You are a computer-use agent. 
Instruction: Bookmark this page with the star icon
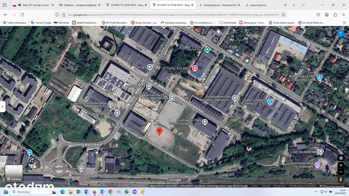(283, 15)
